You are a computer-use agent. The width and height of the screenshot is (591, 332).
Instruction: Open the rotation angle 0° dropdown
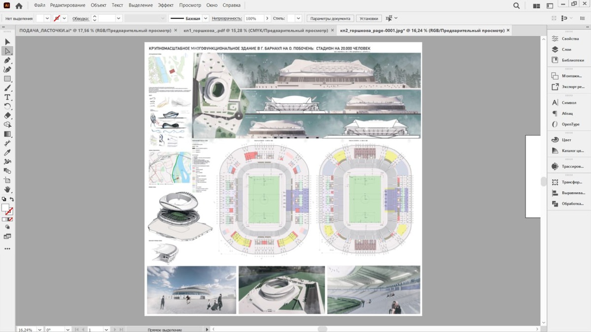pos(68,329)
